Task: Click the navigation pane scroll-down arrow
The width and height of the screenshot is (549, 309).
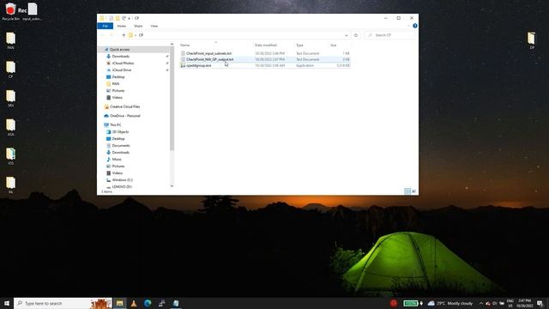Action: tap(172, 185)
